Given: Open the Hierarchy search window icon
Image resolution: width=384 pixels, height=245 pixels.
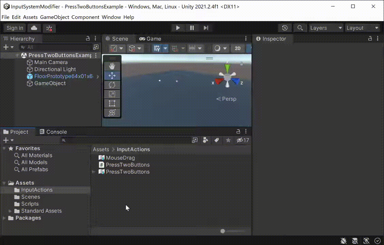Looking at the screenshot, I should click(96, 47).
